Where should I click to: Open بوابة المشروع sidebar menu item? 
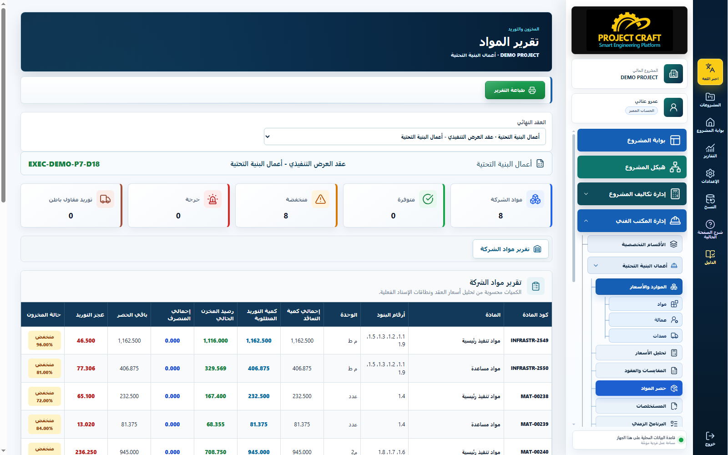coord(632,141)
